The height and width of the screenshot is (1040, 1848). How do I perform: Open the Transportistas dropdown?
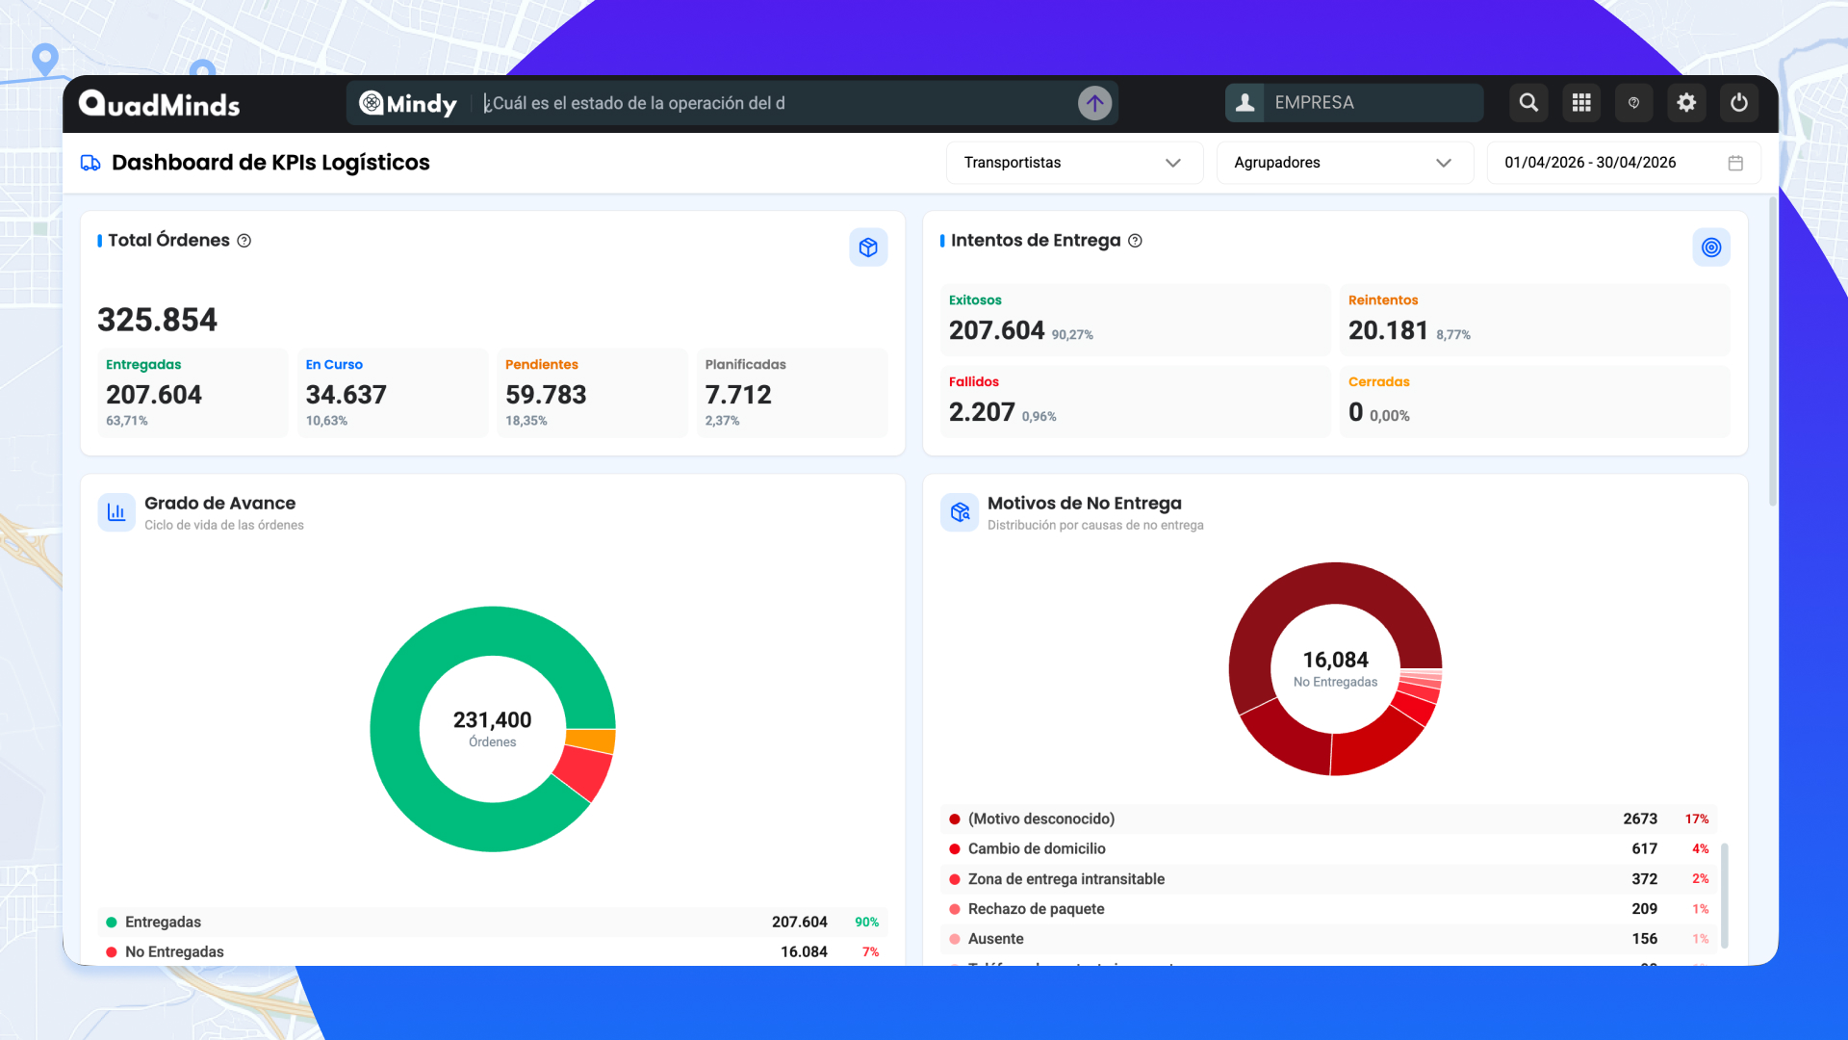1074,163
